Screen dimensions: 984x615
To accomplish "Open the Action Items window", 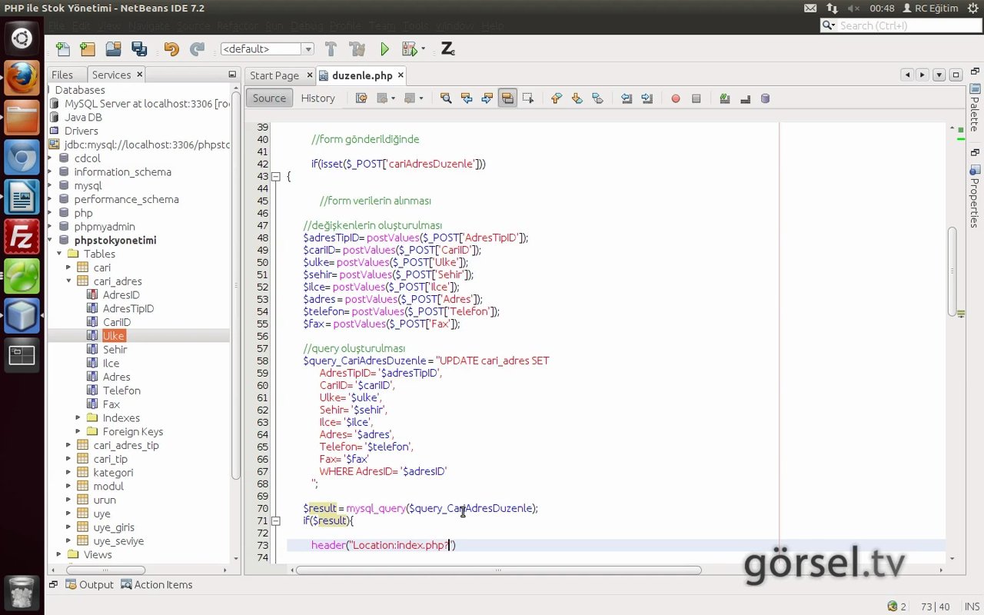I will tap(156, 585).
